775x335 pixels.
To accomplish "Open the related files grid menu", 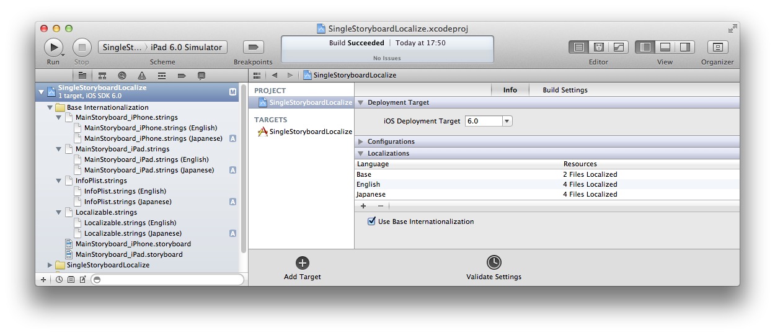I will [x=257, y=75].
